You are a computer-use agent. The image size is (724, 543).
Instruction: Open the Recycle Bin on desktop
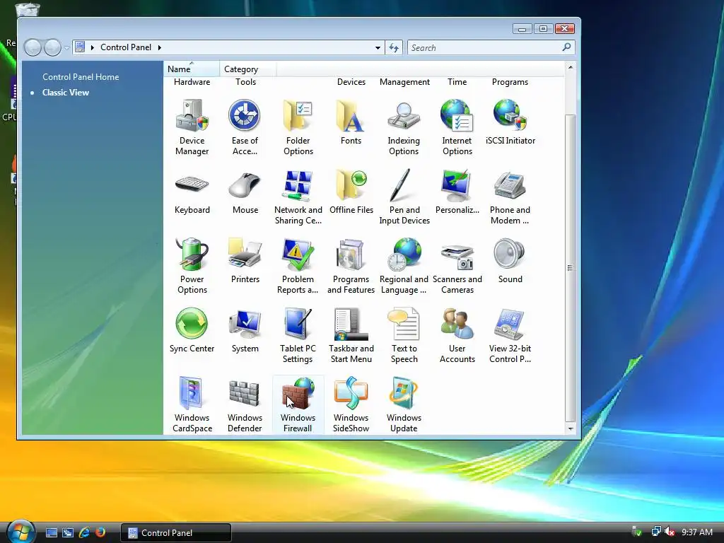28,9
